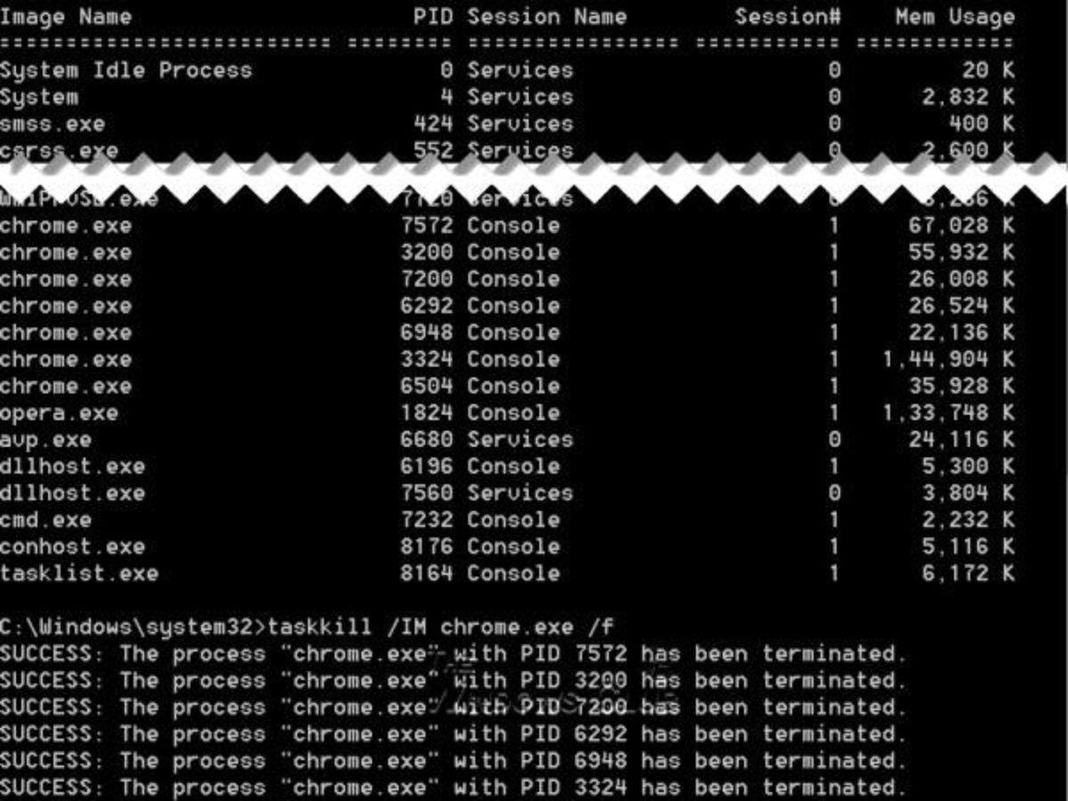
Task: Click the SUCCESS line for PID 7572
Action: pyautogui.click(x=453, y=653)
